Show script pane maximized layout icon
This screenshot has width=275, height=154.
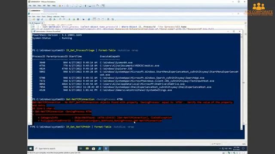(103, 19)
